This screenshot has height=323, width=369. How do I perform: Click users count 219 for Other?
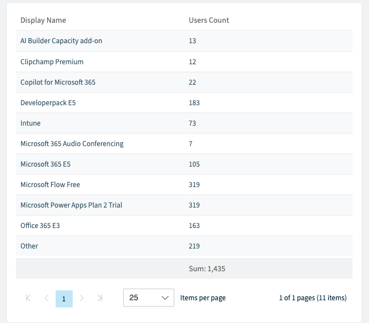(194, 246)
